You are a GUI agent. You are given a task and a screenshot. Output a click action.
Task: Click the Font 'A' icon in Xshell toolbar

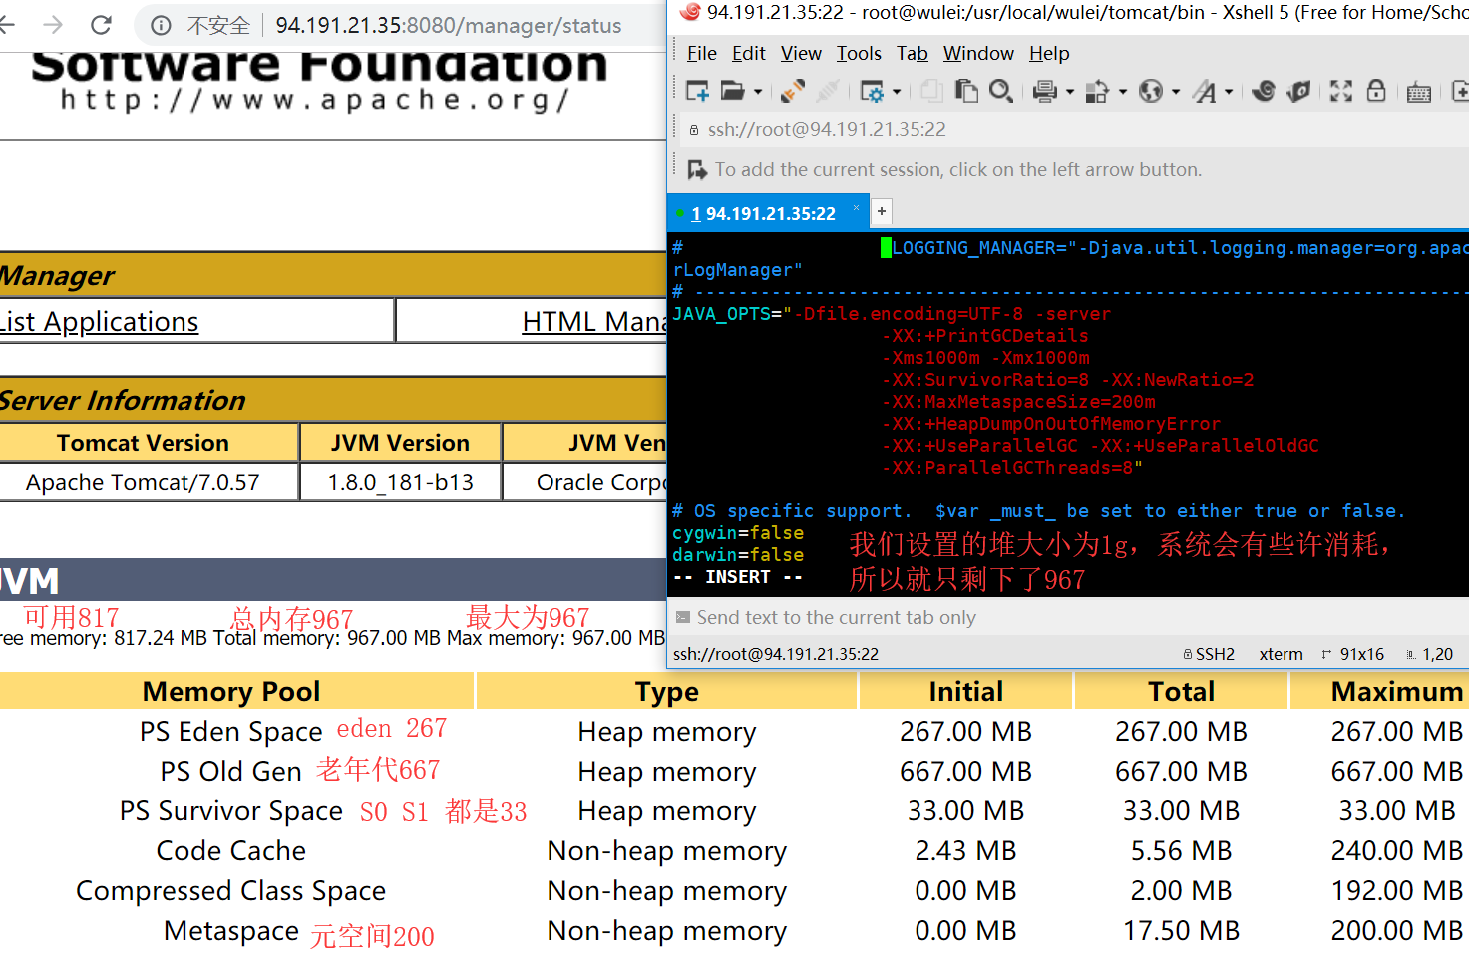[x=1205, y=92]
